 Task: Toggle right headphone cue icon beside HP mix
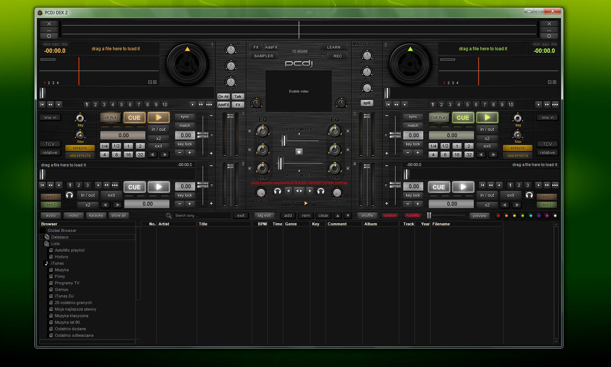(320, 191)
